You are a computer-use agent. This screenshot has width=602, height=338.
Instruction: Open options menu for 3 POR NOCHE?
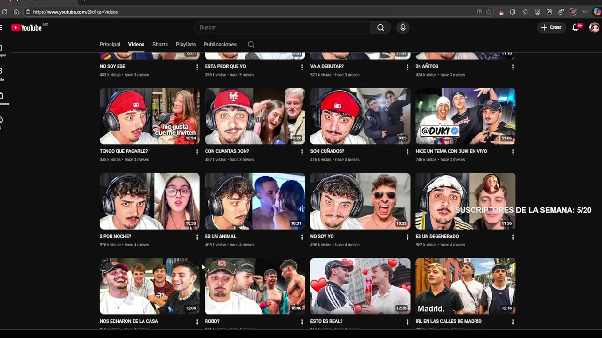tap(197, 237)
